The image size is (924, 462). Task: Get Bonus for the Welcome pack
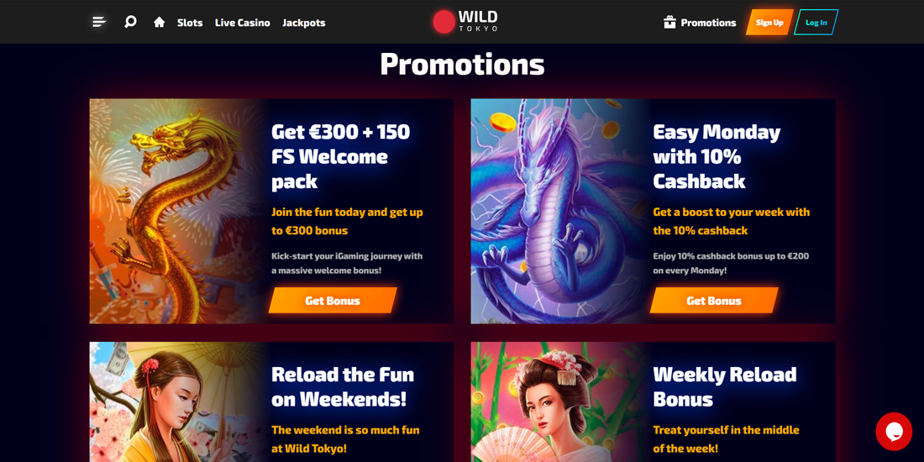[x=333, y=301]
